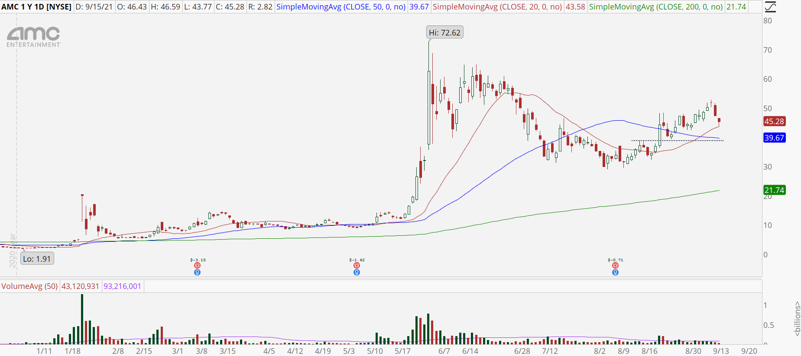801x356 pixels.
Task: Open the chart drawings curve icon
Action: tap(770, 7)
